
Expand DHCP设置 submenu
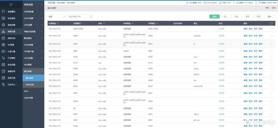click(x=42, y=18)
